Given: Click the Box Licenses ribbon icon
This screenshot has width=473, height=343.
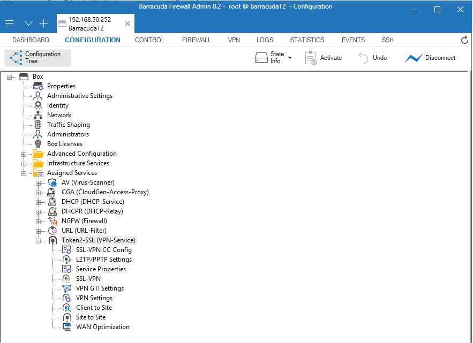Looking at the screenshot, I should coord(38,144).
